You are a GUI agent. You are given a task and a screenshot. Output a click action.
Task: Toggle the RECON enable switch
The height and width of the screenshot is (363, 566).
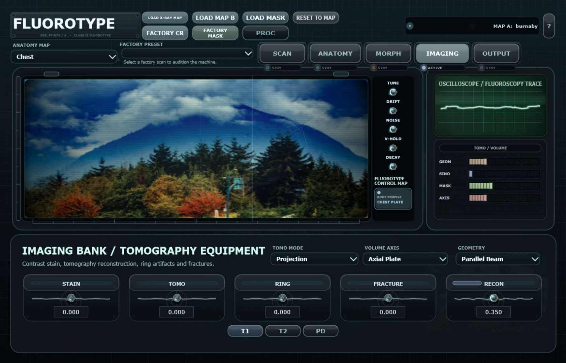[x=467, y=283]
